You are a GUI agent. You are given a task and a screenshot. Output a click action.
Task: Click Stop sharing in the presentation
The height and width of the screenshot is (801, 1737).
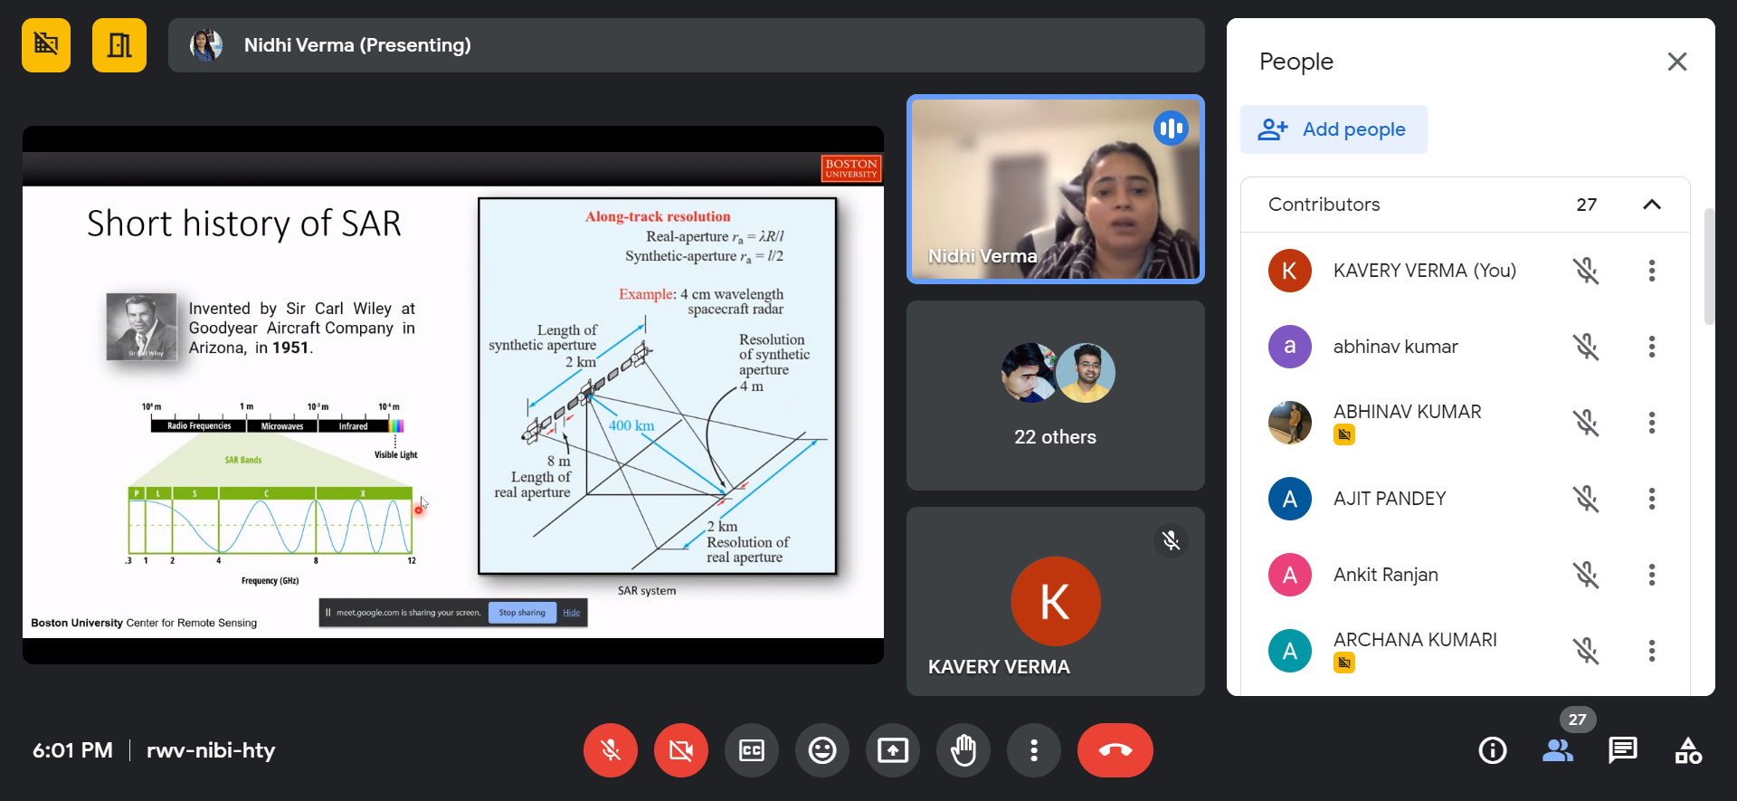coord(522,613)
